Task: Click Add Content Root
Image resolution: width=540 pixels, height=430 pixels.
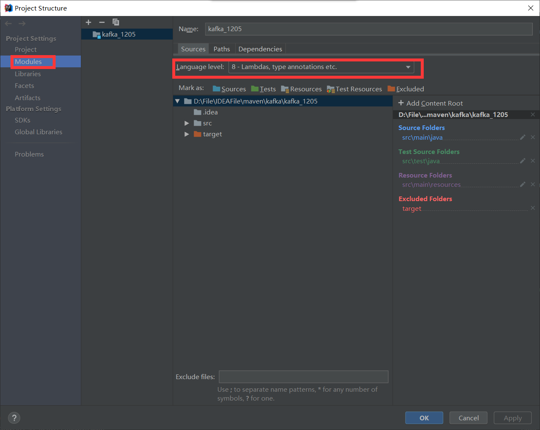Action: pos(430,103)
